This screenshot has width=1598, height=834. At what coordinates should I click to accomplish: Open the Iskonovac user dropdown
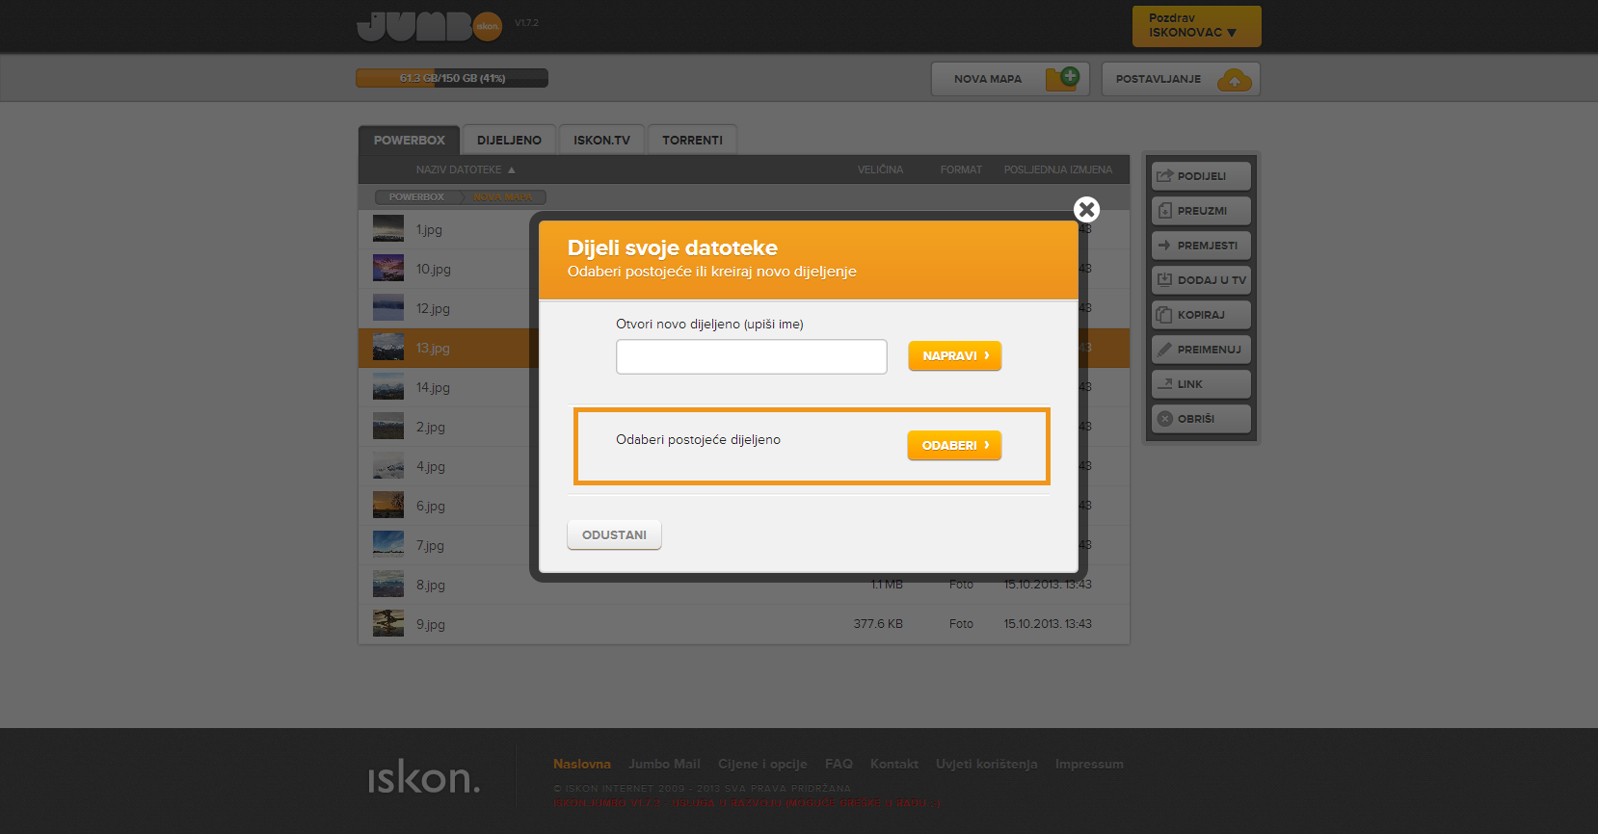click(1196, 26)
